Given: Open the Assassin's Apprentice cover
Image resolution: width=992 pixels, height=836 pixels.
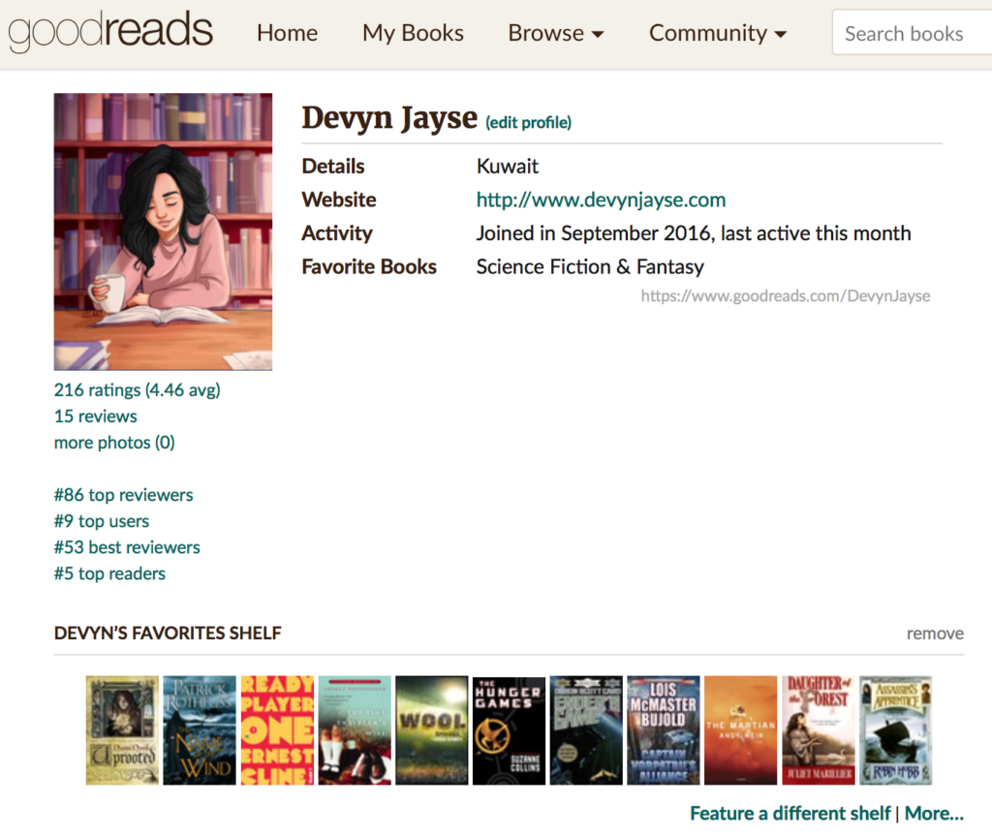Looking at the screenshot, I should coord(895,730).
